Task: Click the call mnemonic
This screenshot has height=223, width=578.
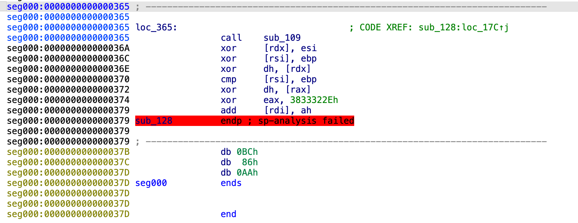Action: coord(231,38)
